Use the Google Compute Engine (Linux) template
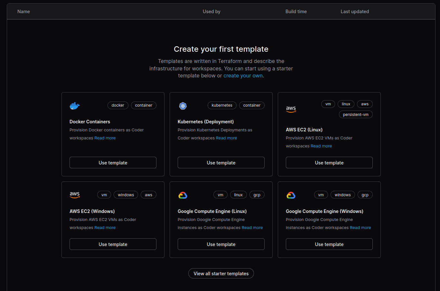Screen dimensions: 440x291 221,244
